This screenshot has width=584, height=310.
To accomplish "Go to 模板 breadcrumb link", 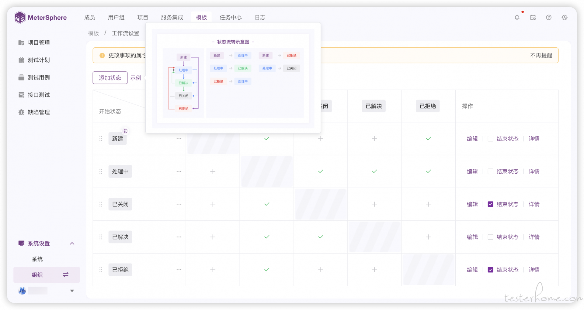I will [93, 33].
